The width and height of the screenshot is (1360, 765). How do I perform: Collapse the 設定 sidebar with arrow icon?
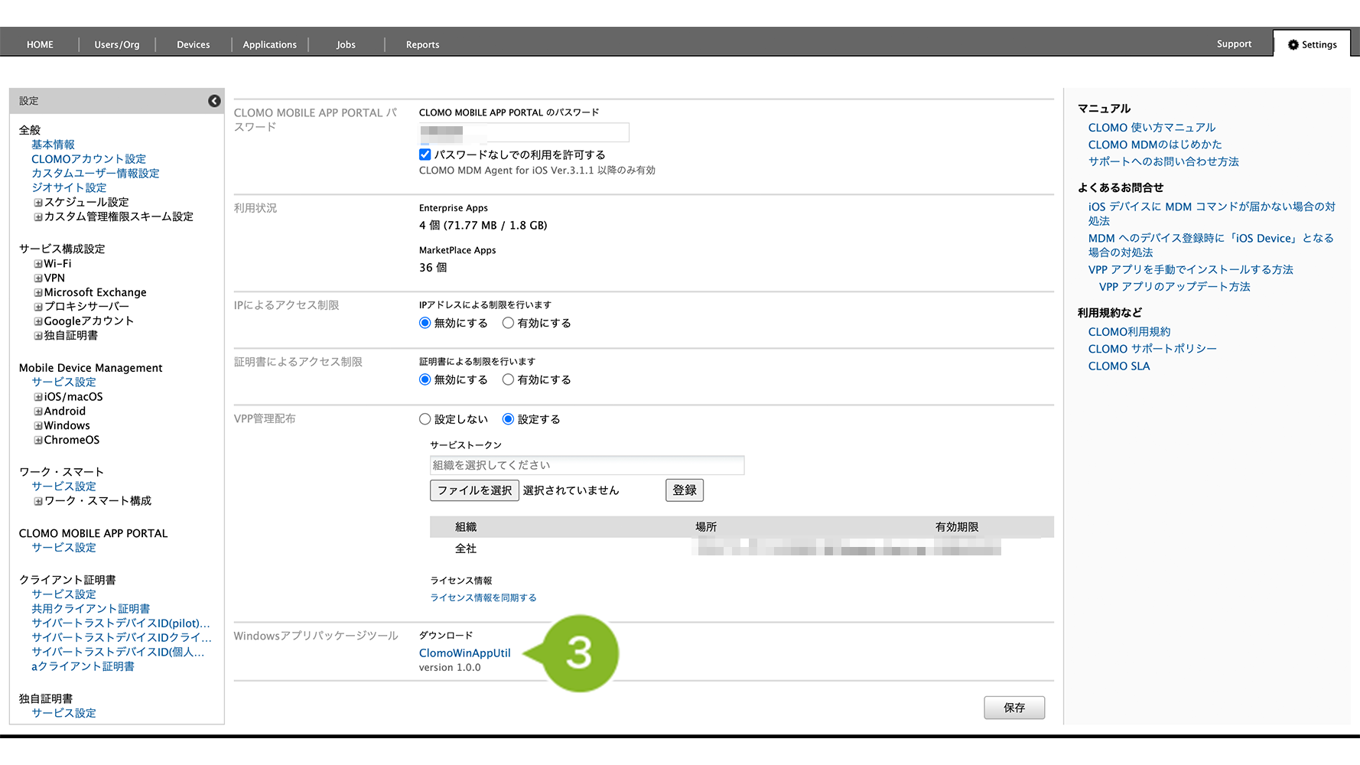point(214,101)
